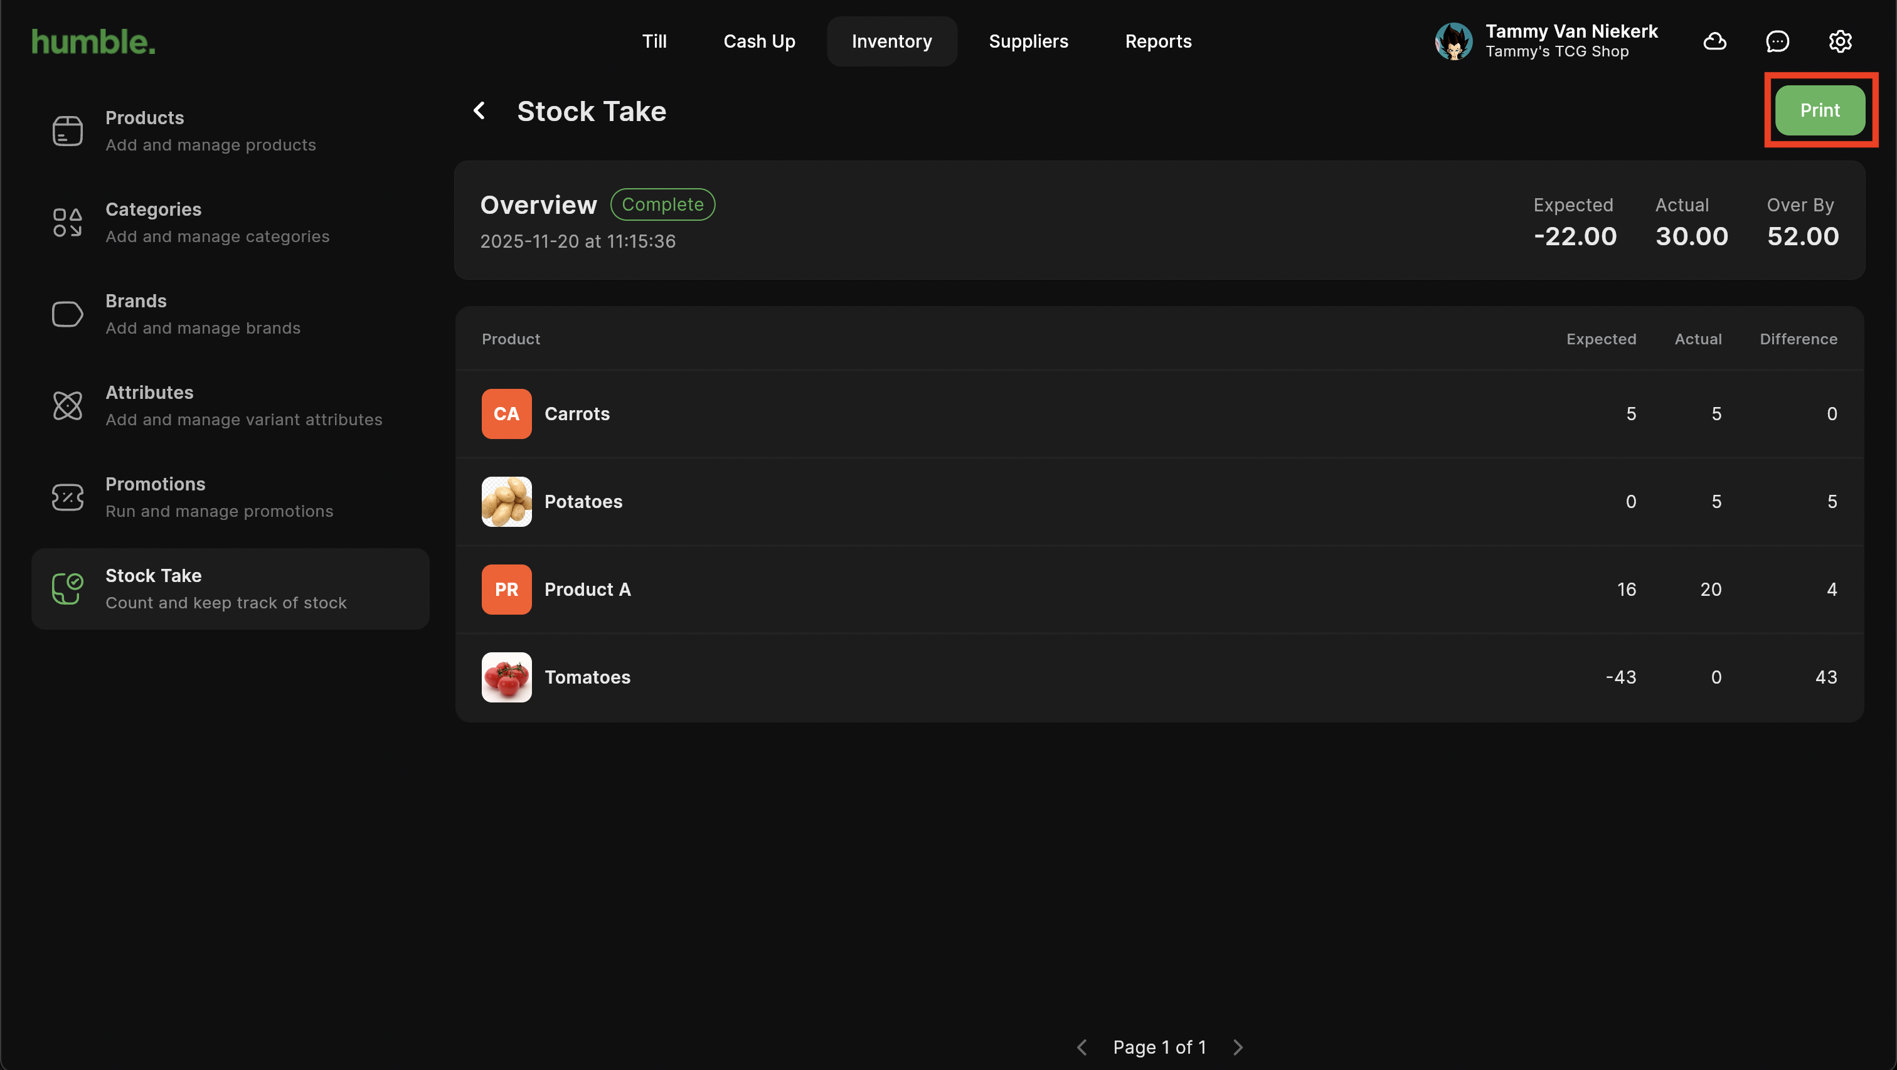The height and width of the screenshot is (1070, 1897).
Task: Open the Reports tab
Action: coord(1157,41)
